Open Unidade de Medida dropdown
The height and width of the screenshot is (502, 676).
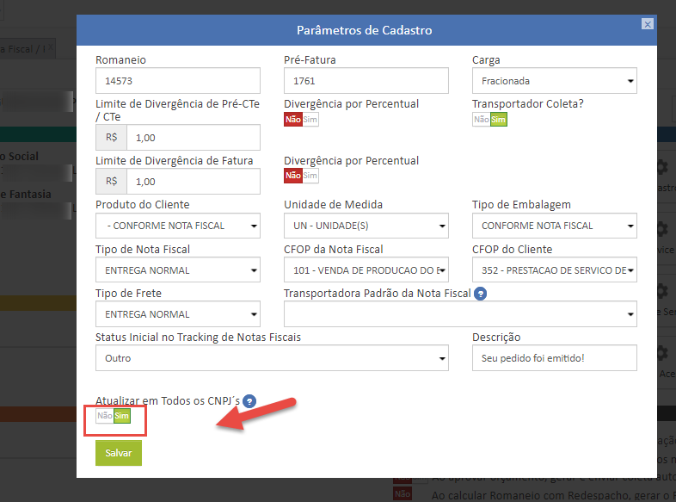(x=366, y=226)
